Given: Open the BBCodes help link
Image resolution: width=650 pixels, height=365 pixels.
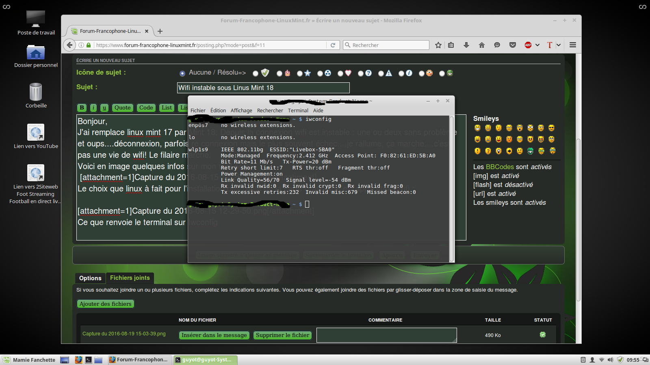Looking at the screenshot, I should 500,167.
